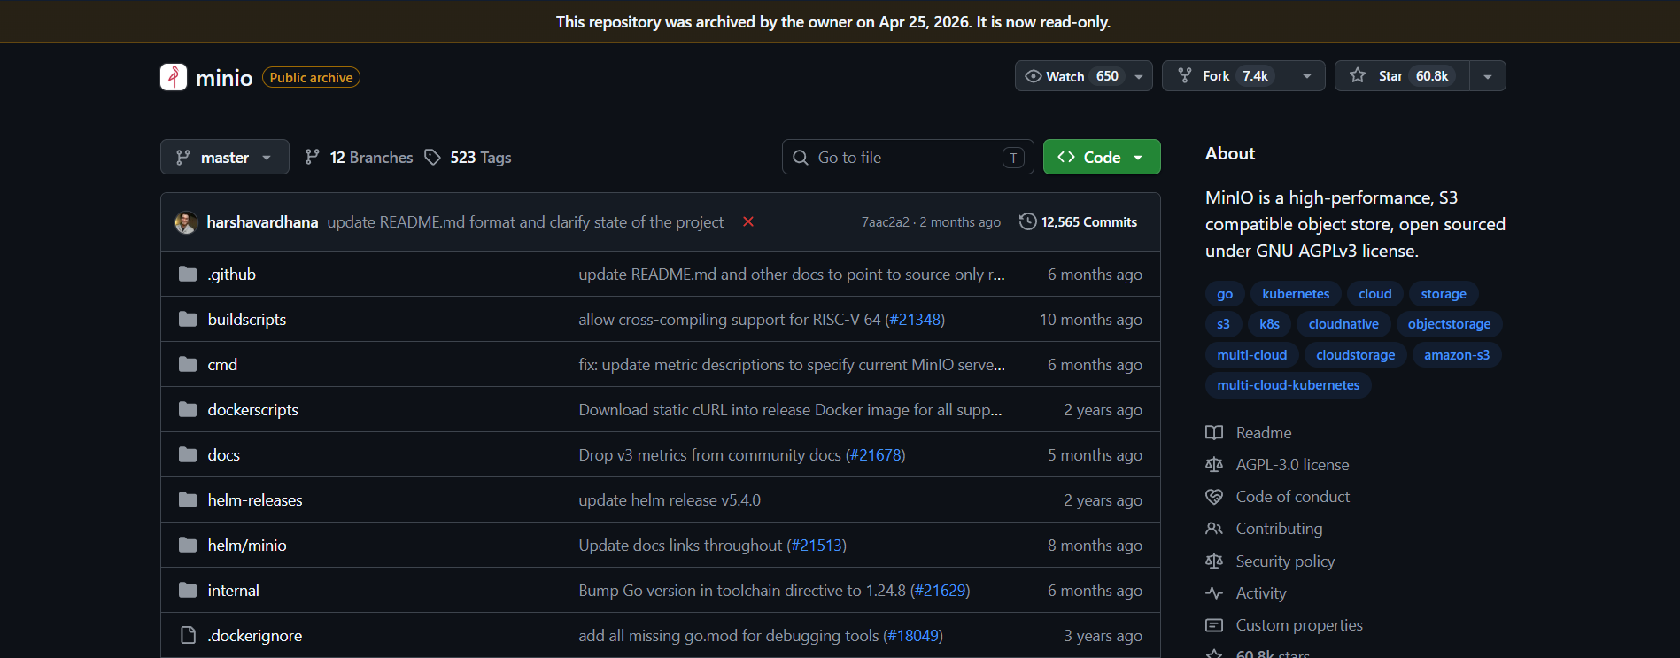
Task: Select the cloud topic tag
Action: [x=1375, y=294]
